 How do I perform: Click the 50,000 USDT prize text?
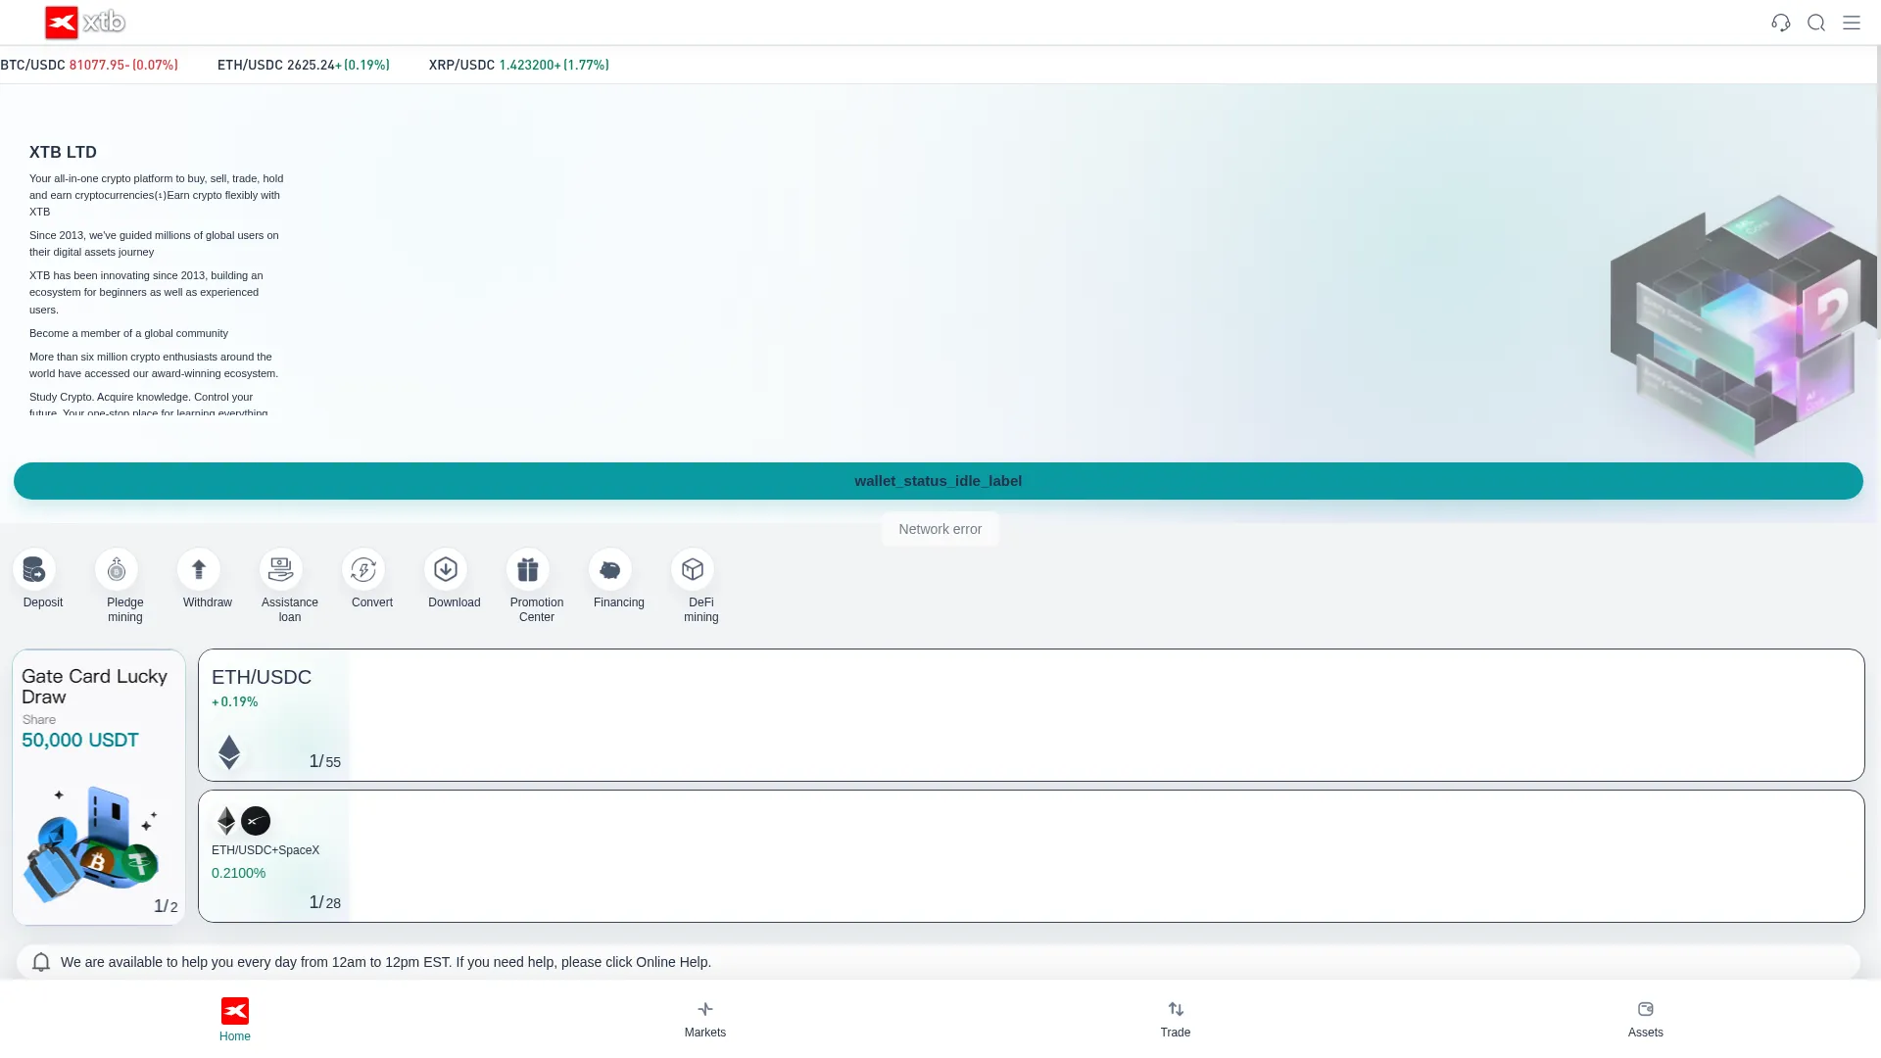coord(80,741)
